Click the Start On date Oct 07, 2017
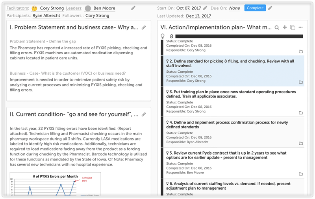315x199 pixels. click(189, 8)
